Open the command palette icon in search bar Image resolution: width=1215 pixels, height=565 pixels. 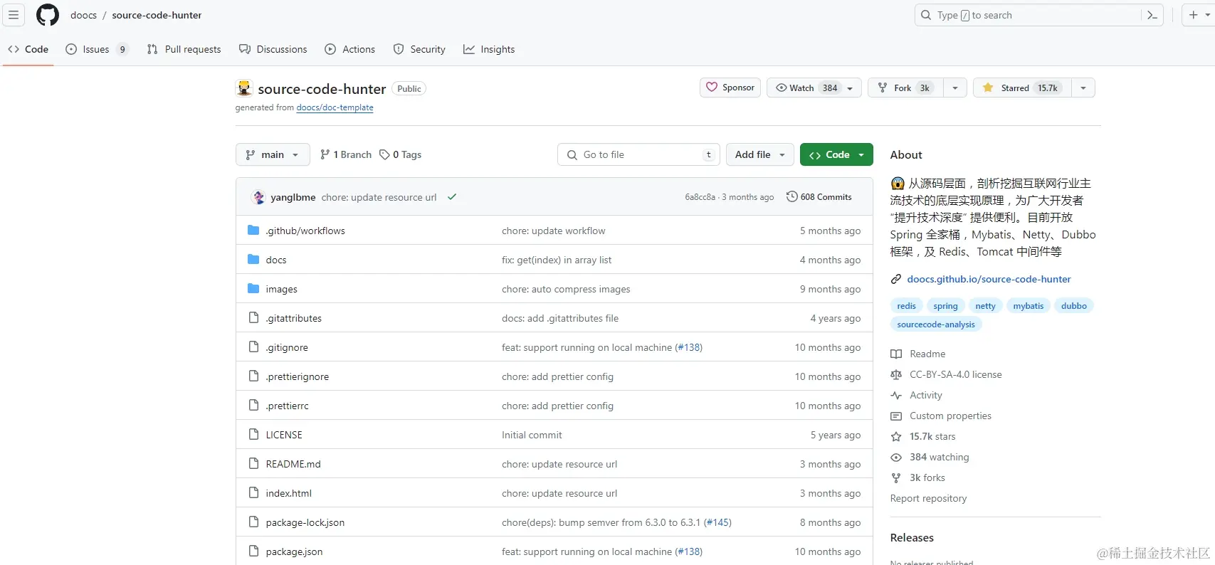point(1152,15)
